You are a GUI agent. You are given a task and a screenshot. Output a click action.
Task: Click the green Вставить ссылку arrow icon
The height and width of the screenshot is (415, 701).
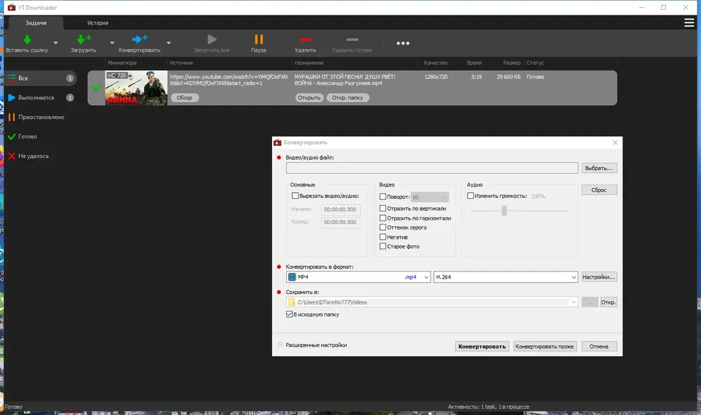coord(27,40)
